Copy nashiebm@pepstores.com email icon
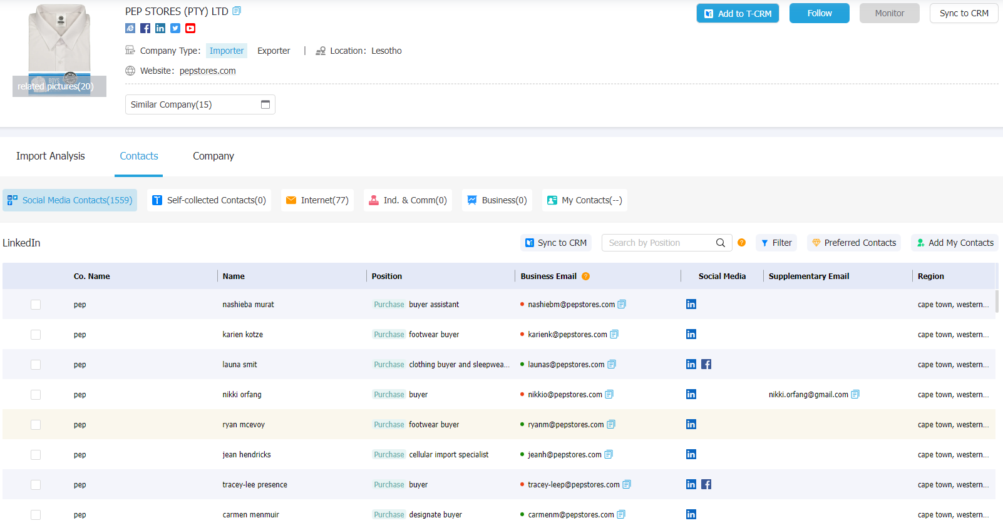1003x528 pixels. 622,305
